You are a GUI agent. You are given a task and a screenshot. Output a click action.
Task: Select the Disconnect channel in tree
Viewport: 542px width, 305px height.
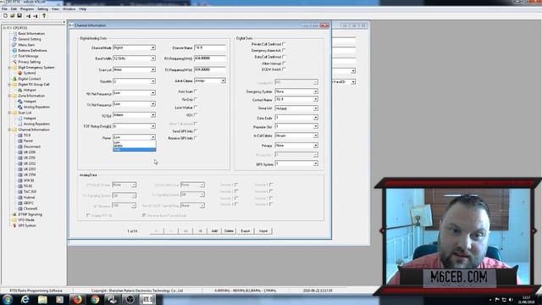(x=32, y=147)
